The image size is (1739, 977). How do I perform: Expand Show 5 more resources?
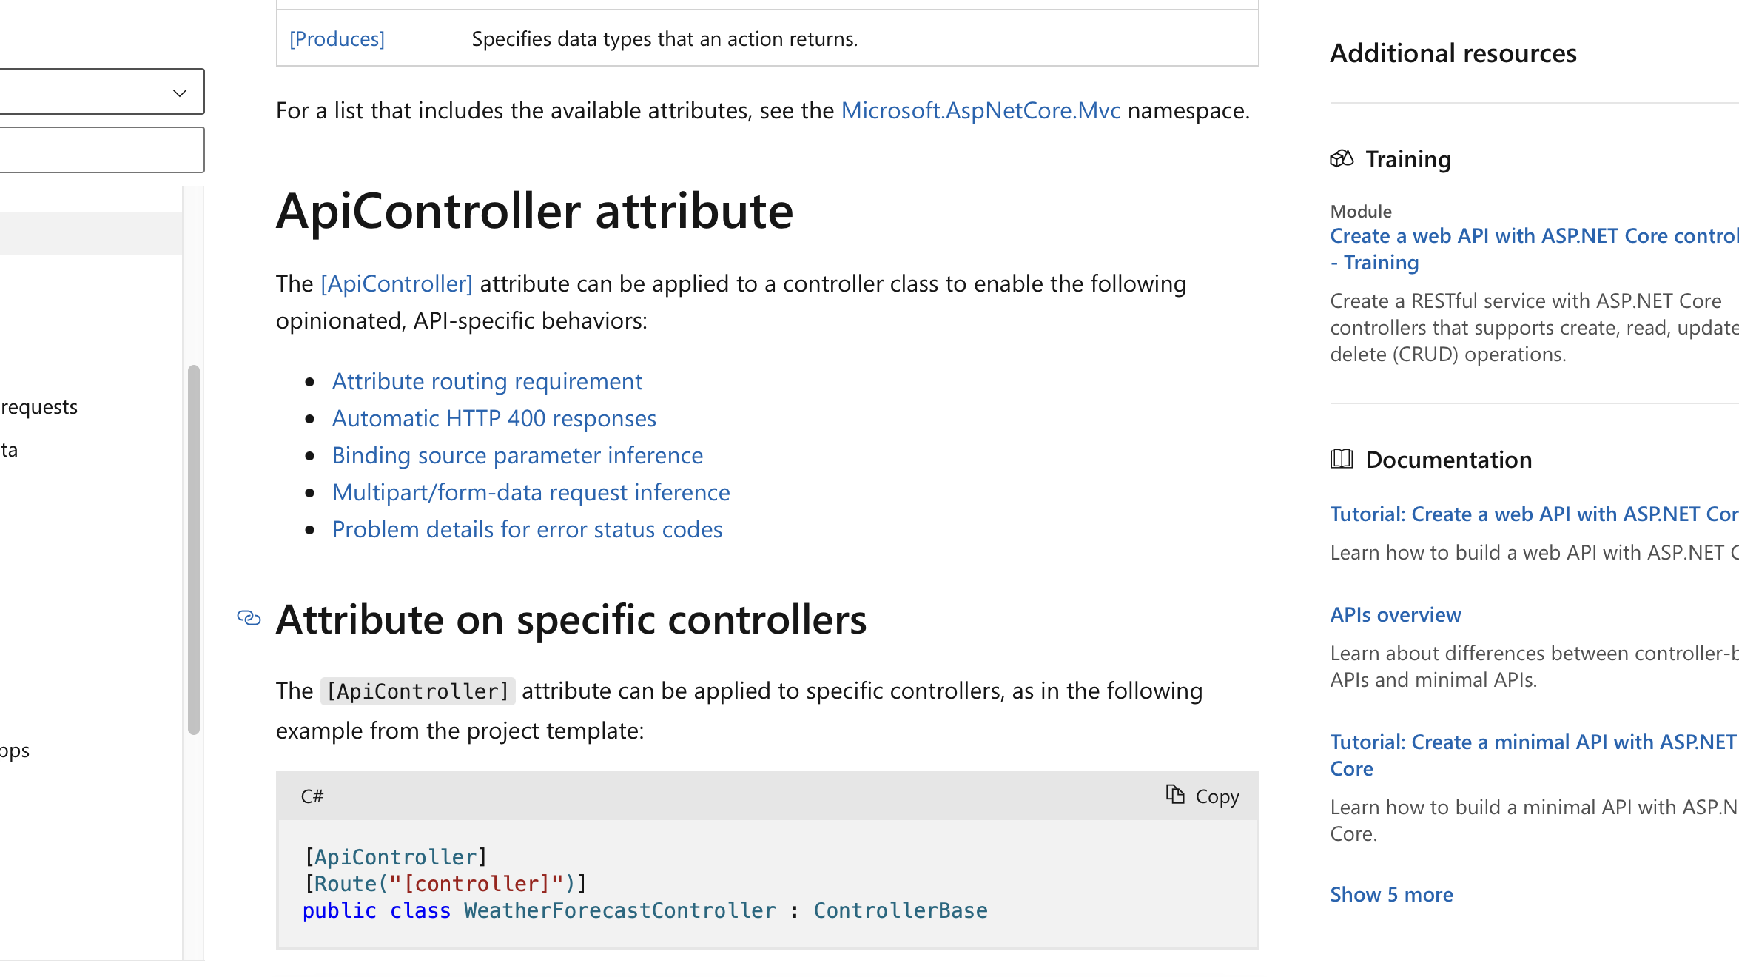[1391, 895]
